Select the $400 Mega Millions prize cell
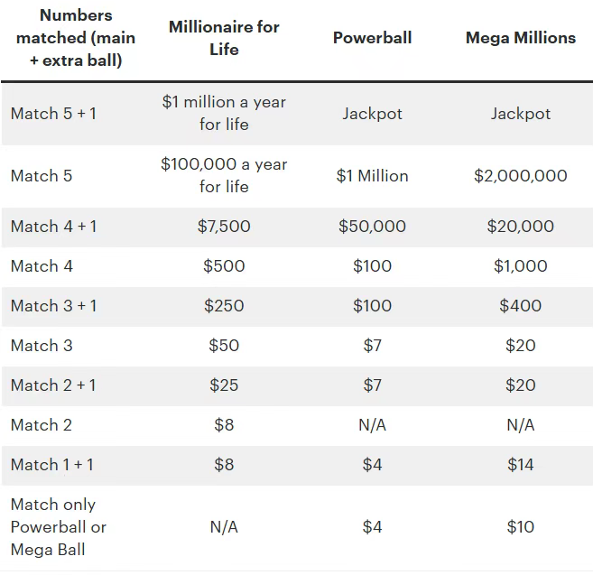Viewport: 593px width, 575px height. point(520,306)
